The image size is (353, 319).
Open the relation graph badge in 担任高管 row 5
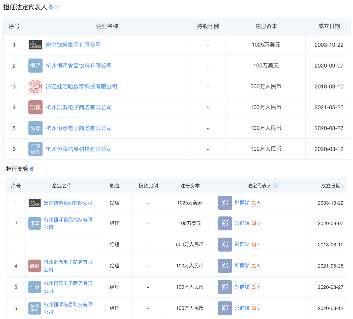(x=256, y=287)
